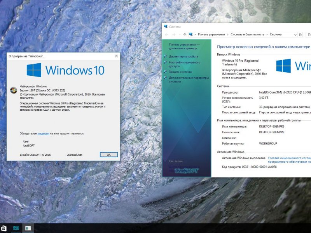Screen dimensions: 311x233
Task: Select installed memory value 3,02 ГБ
Action: click(264, 98)
